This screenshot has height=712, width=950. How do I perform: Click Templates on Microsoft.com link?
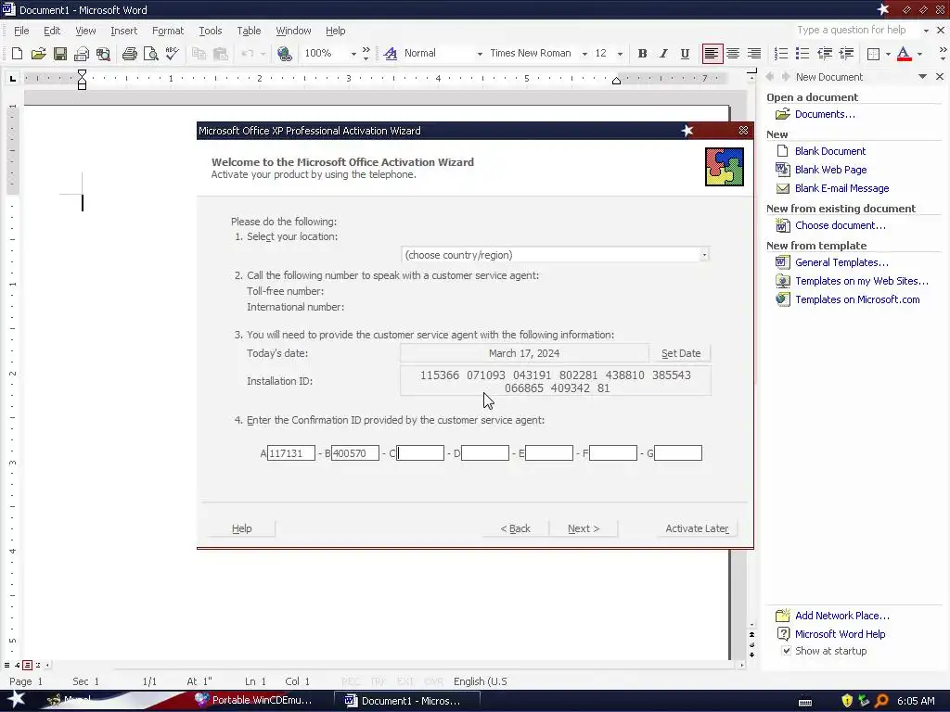click(857, 299)
